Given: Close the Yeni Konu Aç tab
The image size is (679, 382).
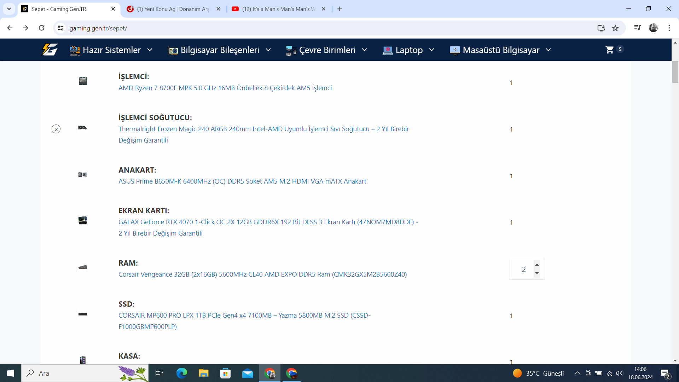Looking at the screenshot, I should click(x=218, y=9).
